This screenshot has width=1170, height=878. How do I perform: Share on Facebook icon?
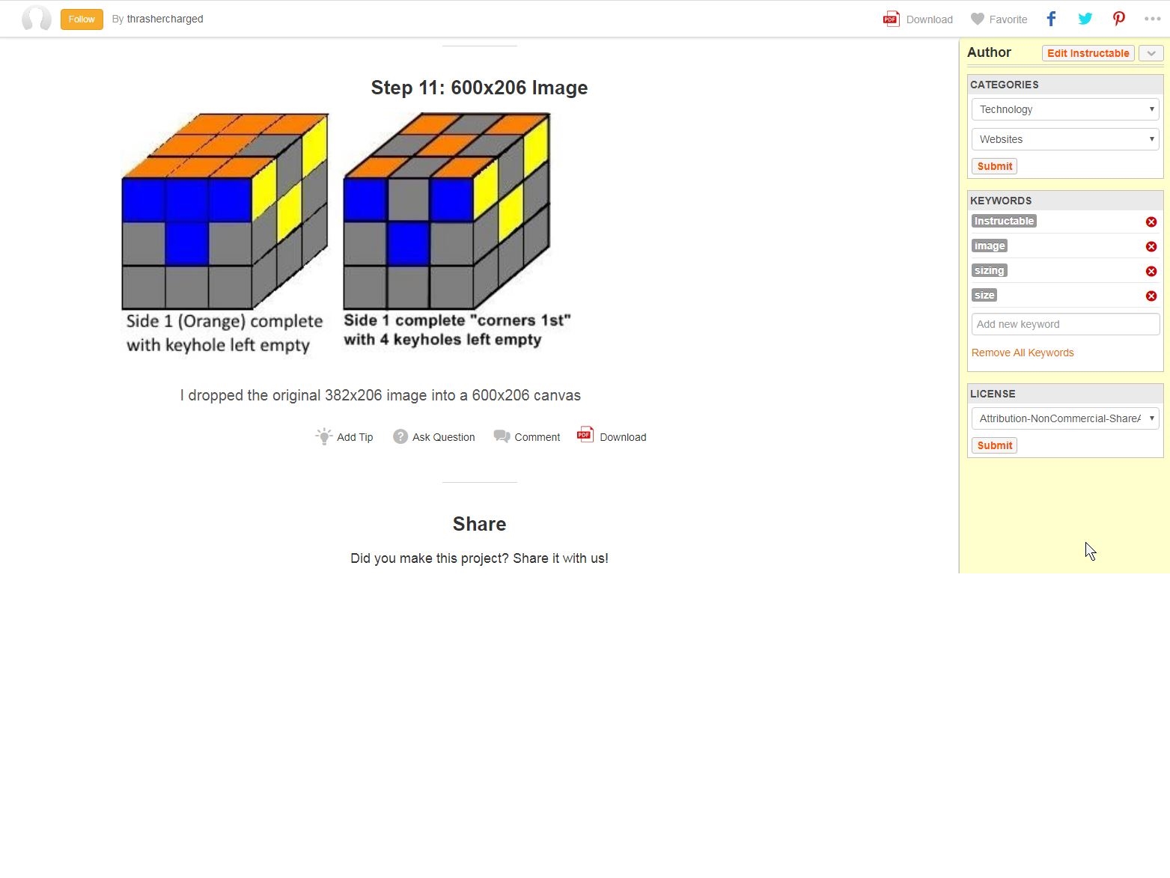pyautogui.click(x=1051, y=19)
